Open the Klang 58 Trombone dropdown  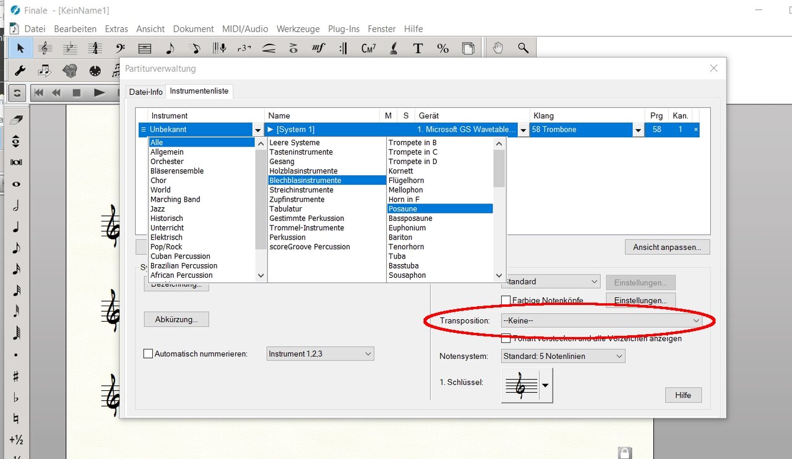(637, 130)
